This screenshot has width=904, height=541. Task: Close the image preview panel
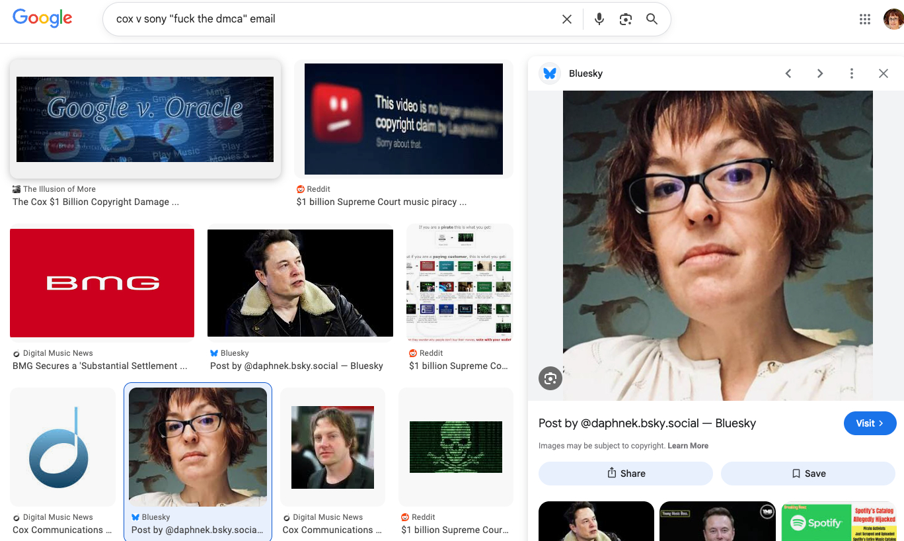(883, 73)
